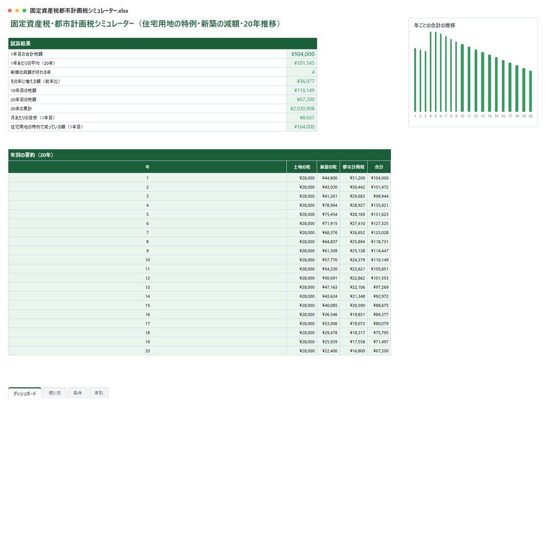
Task: Select year 3 total ¥98,944
Action: pos(379,196)
